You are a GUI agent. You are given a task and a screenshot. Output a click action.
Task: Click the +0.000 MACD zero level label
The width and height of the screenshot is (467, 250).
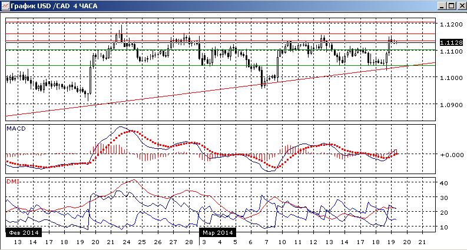coord(452,155)
